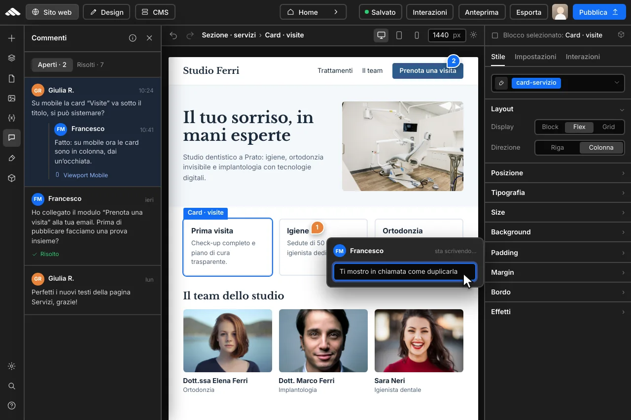631x420 pixels.
Task: Show Risolti comments tab
Action: tap(90, 65)
